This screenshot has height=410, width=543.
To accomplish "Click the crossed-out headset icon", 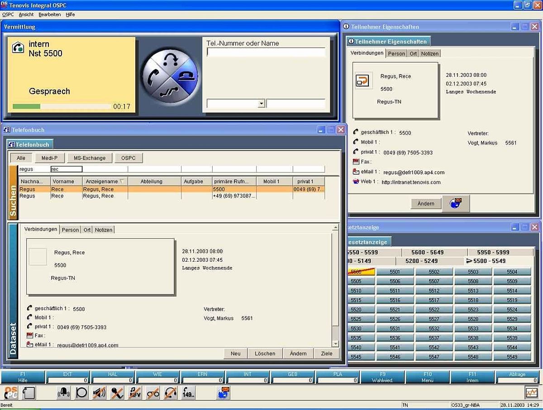I will tap(171, 393).
